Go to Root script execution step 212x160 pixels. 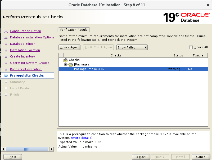[x=26, y=69]
